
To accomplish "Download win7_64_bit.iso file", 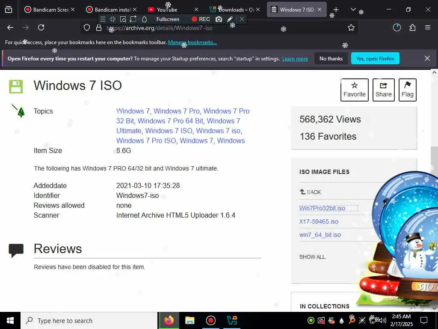I will pyautogui.click(x=320, y=235).
